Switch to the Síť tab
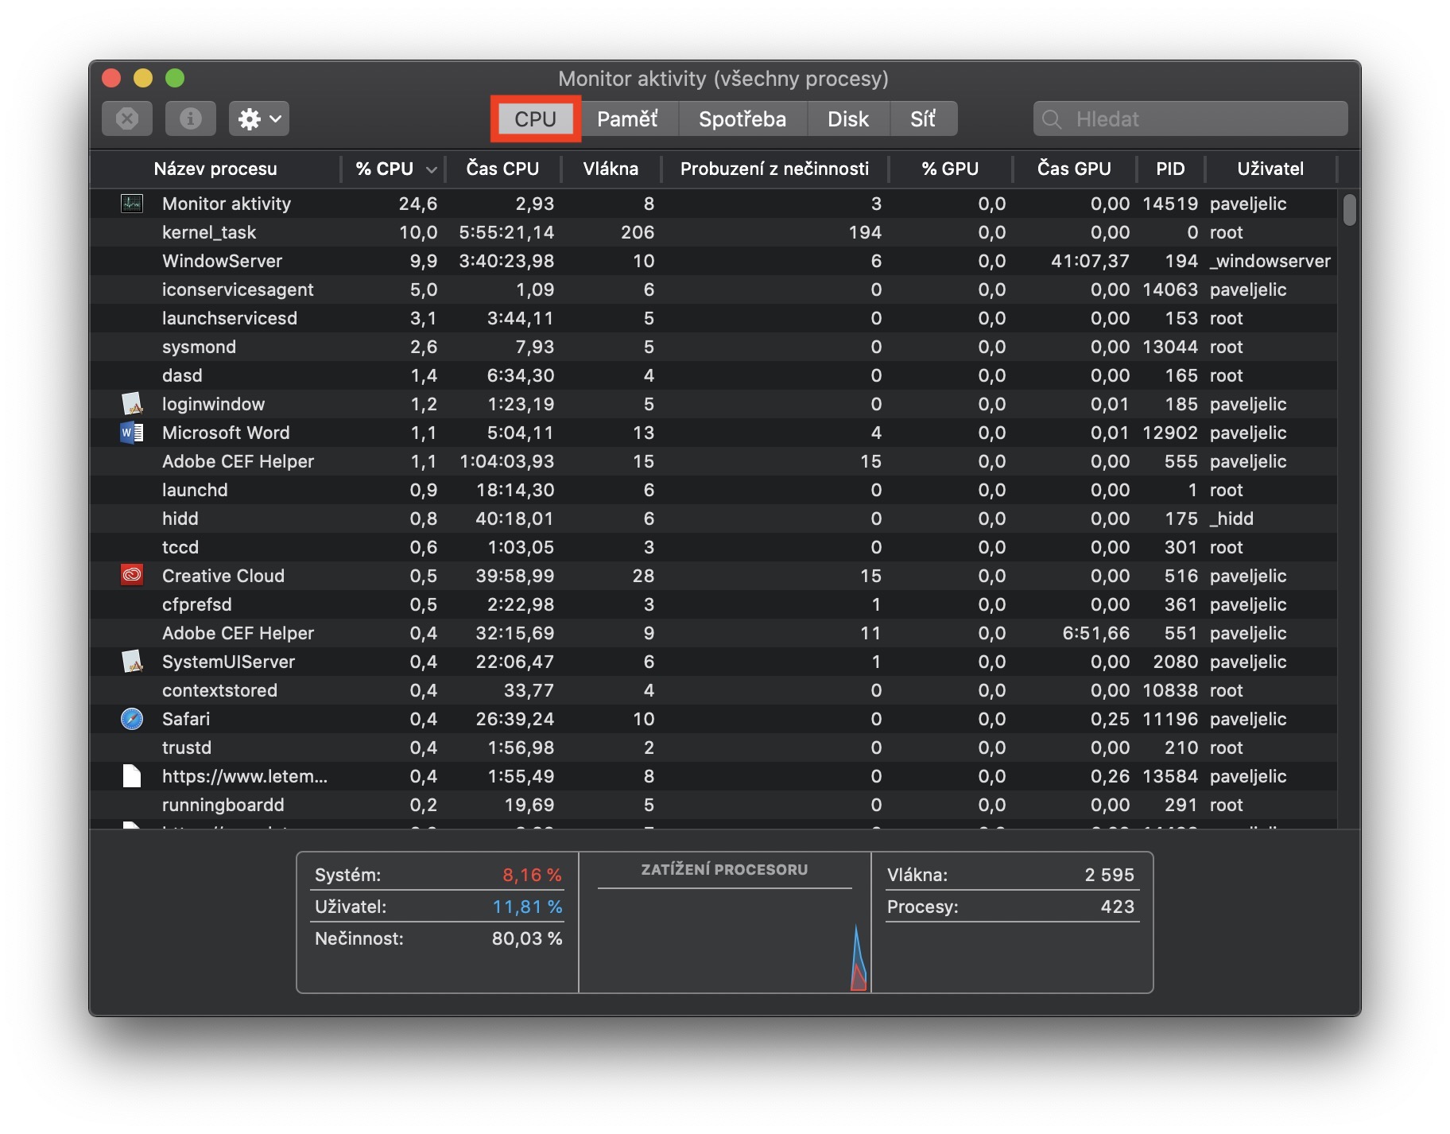This screenshot has height=1134, width=1450. [922, 119]
